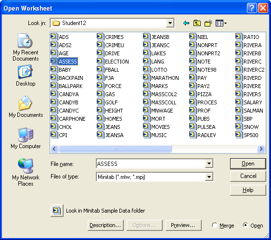Click left arrow of horizontal scrollbar
The image size is (271, 240).
point(54,149)
